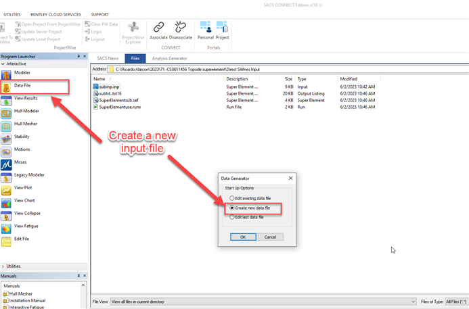Pin the Program Launcher panel

click(79, 56)
